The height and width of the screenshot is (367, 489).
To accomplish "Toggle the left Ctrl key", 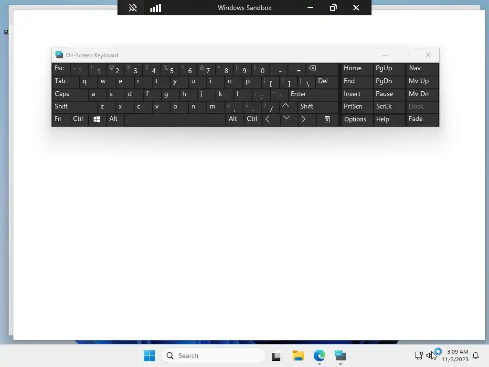I will coord(79,119).
